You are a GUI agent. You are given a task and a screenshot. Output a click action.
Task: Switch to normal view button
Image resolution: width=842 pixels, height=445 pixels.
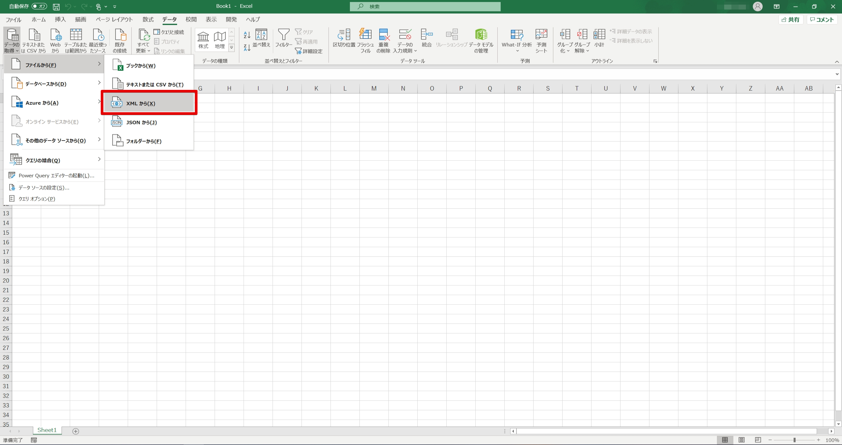725,440
